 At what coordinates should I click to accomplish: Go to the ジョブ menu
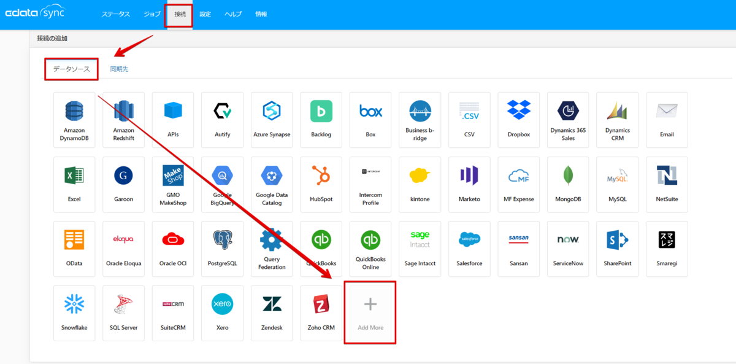coord(152,14)
